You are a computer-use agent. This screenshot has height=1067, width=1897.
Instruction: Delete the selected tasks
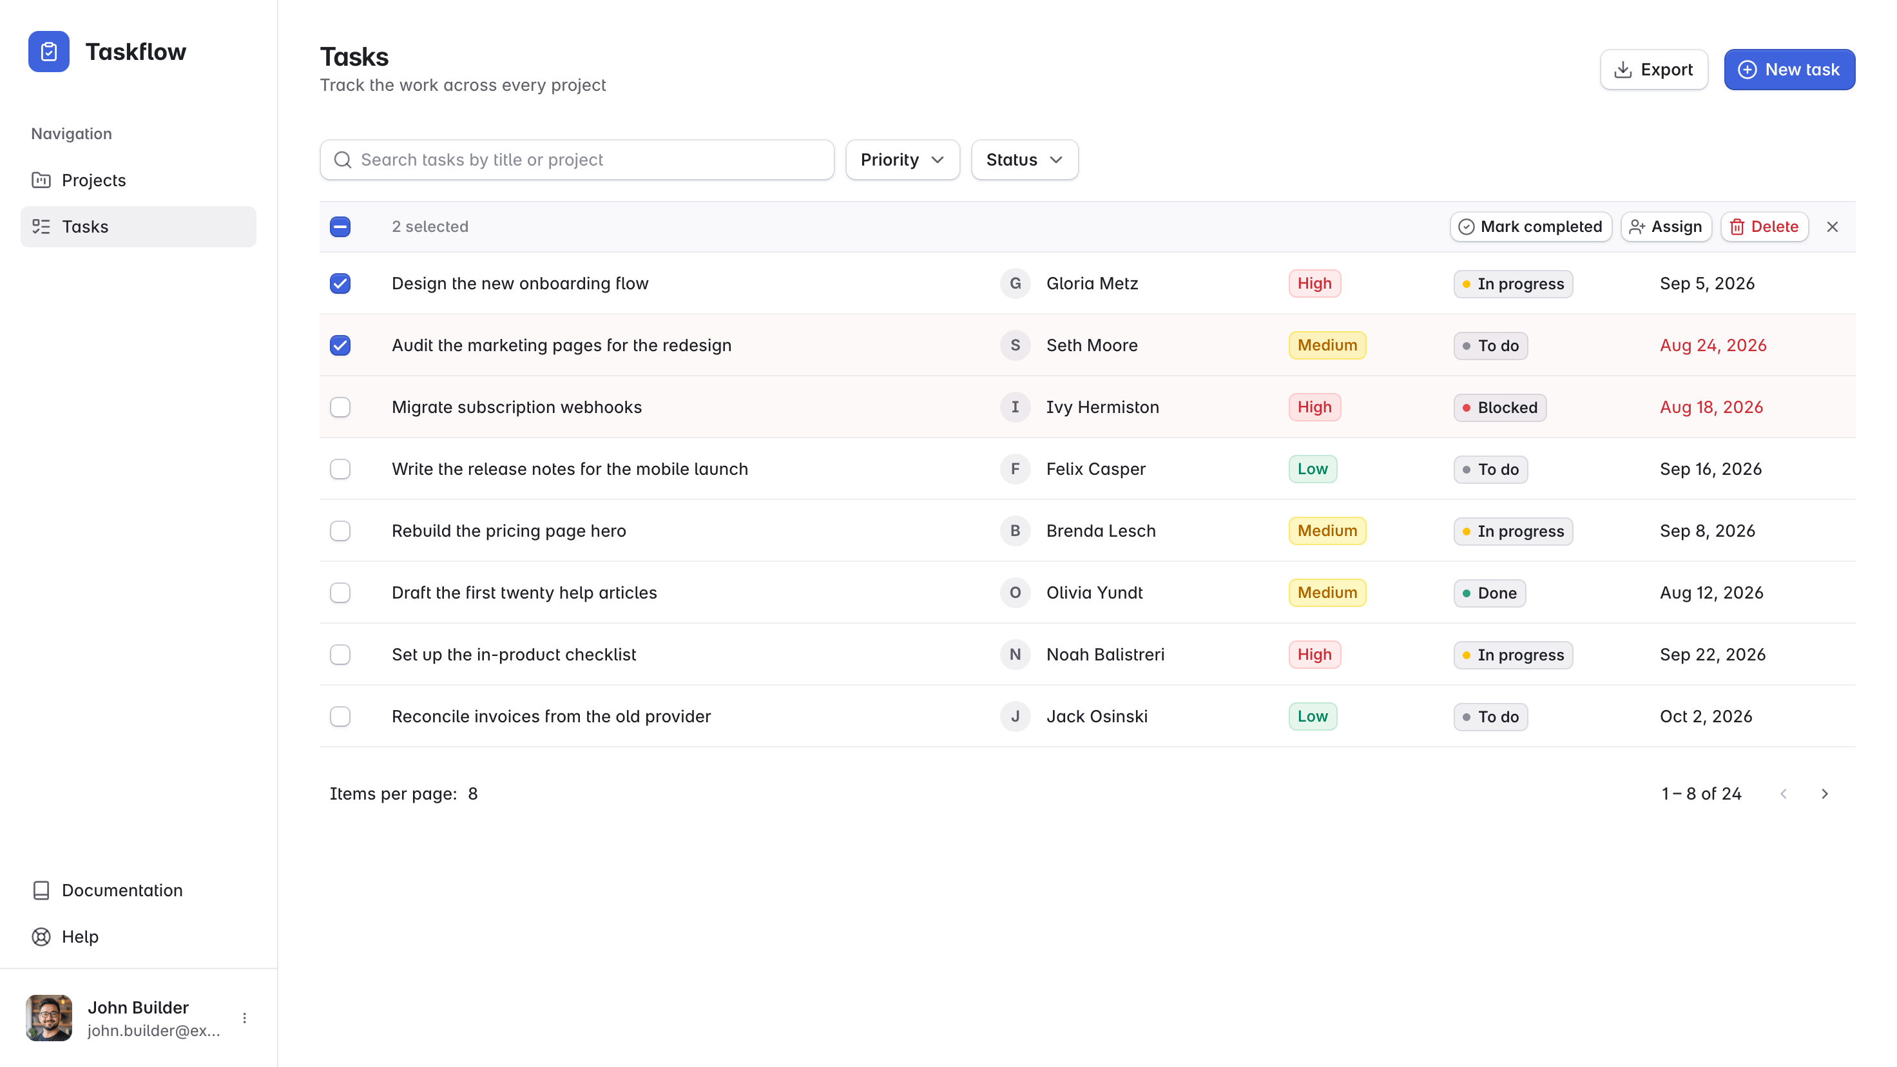[1764, 227]
